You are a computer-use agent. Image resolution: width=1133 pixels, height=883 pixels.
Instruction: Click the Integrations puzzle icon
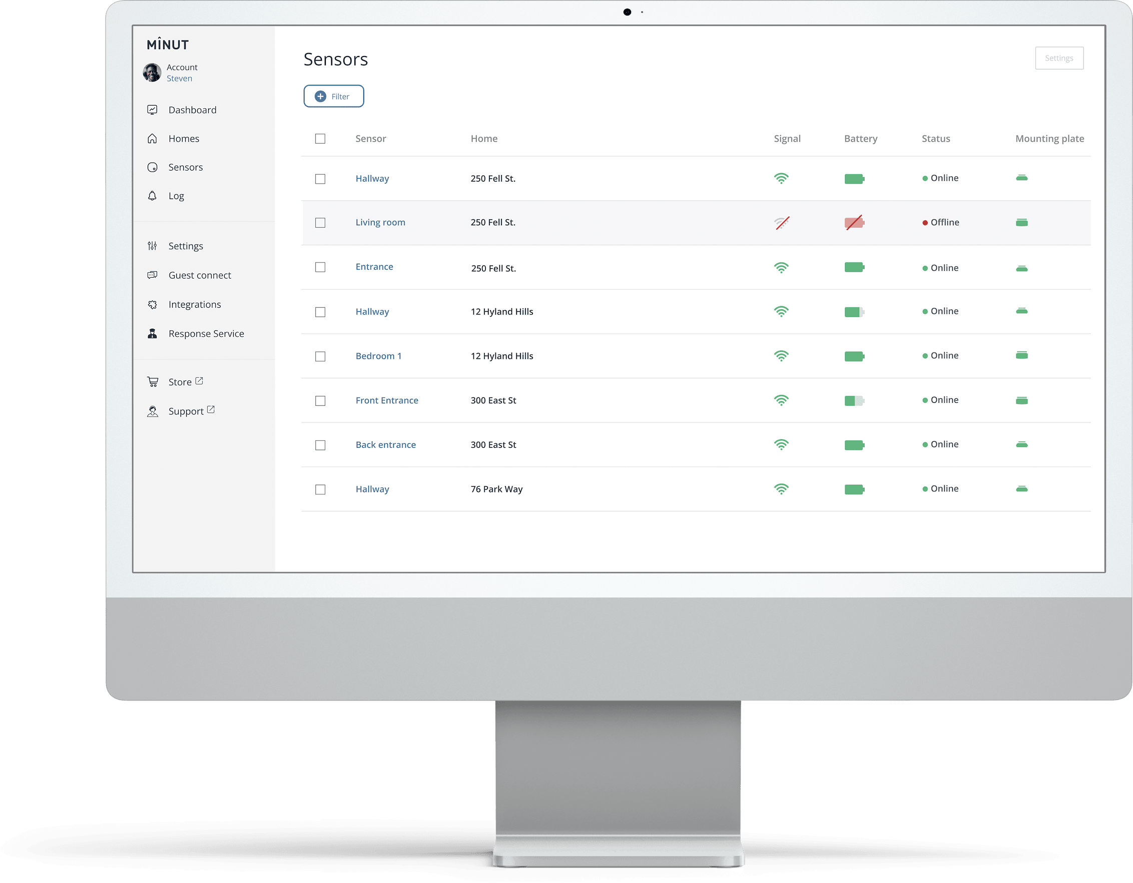point(152,304)
